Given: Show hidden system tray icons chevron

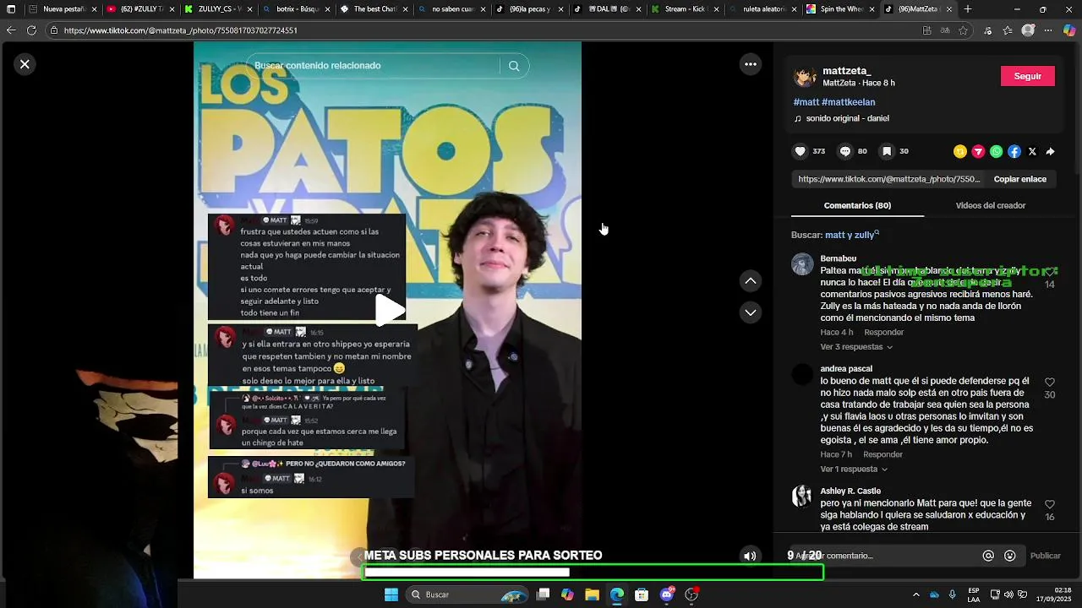Looking at the screenshot, I should point(915,594).
